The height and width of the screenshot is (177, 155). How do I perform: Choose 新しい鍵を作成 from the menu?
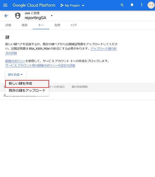click(27, 84)
